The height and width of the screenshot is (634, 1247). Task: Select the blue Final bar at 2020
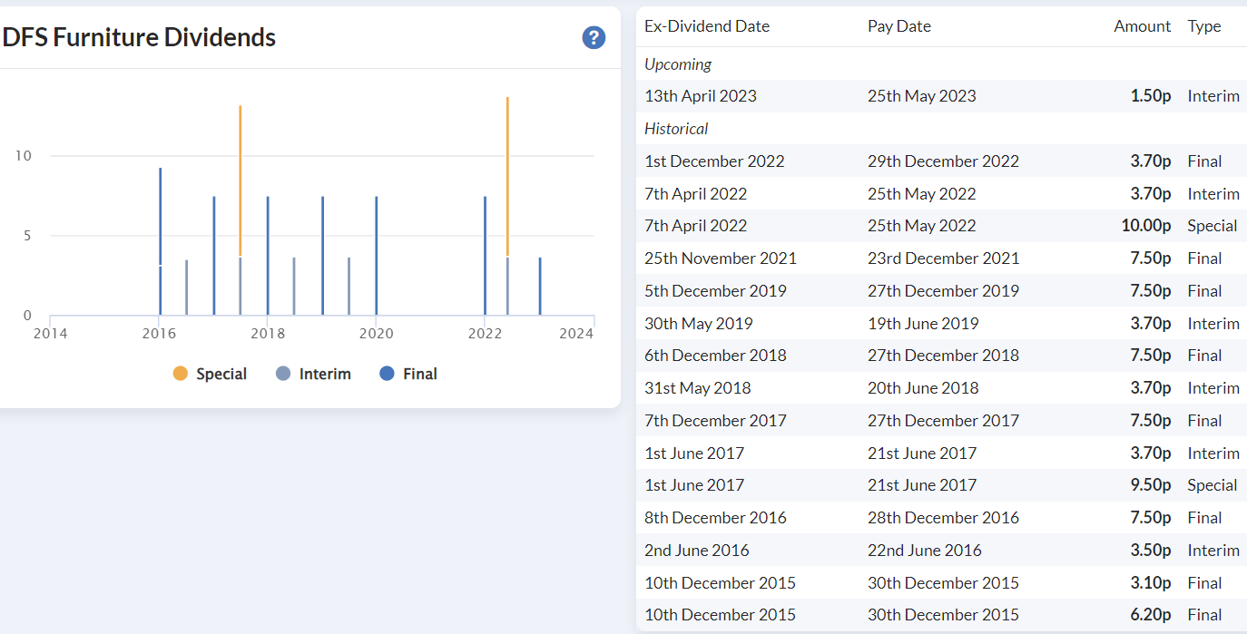pyautogui.click(x=377, y=256)
